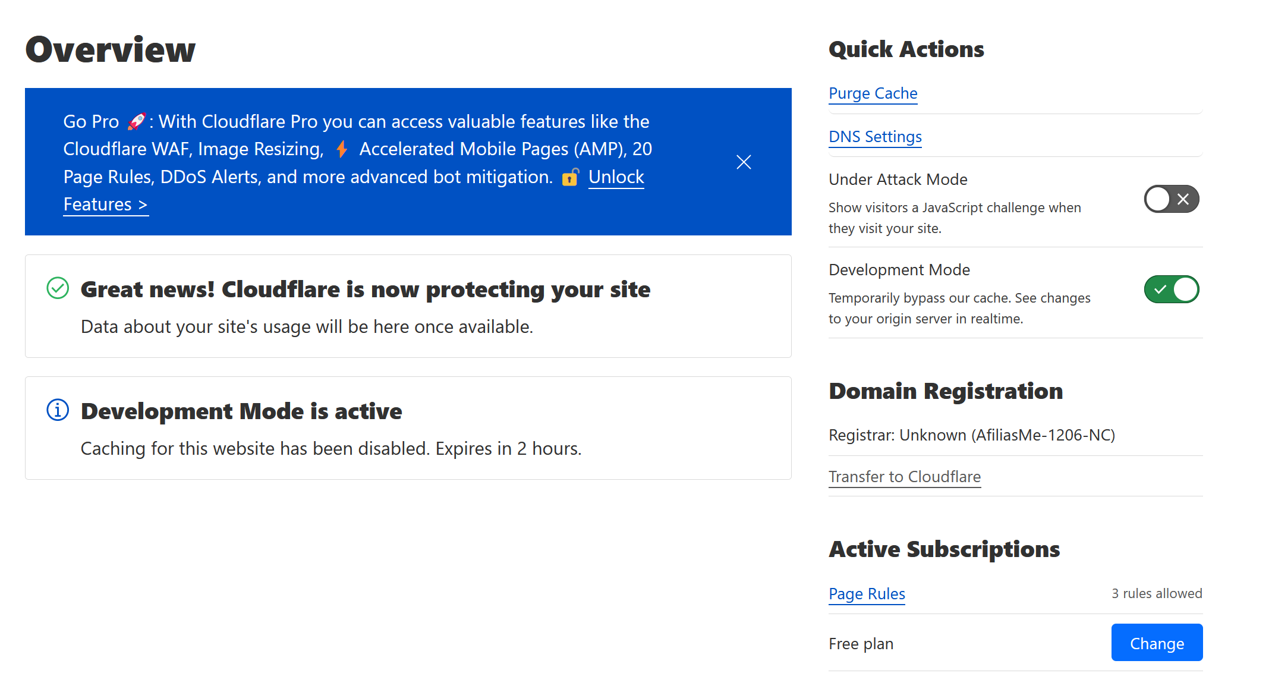Viewport: 1272px width, 692px height.
Task: Click Transfer to Cloudflare link
Action: [904, 477]
